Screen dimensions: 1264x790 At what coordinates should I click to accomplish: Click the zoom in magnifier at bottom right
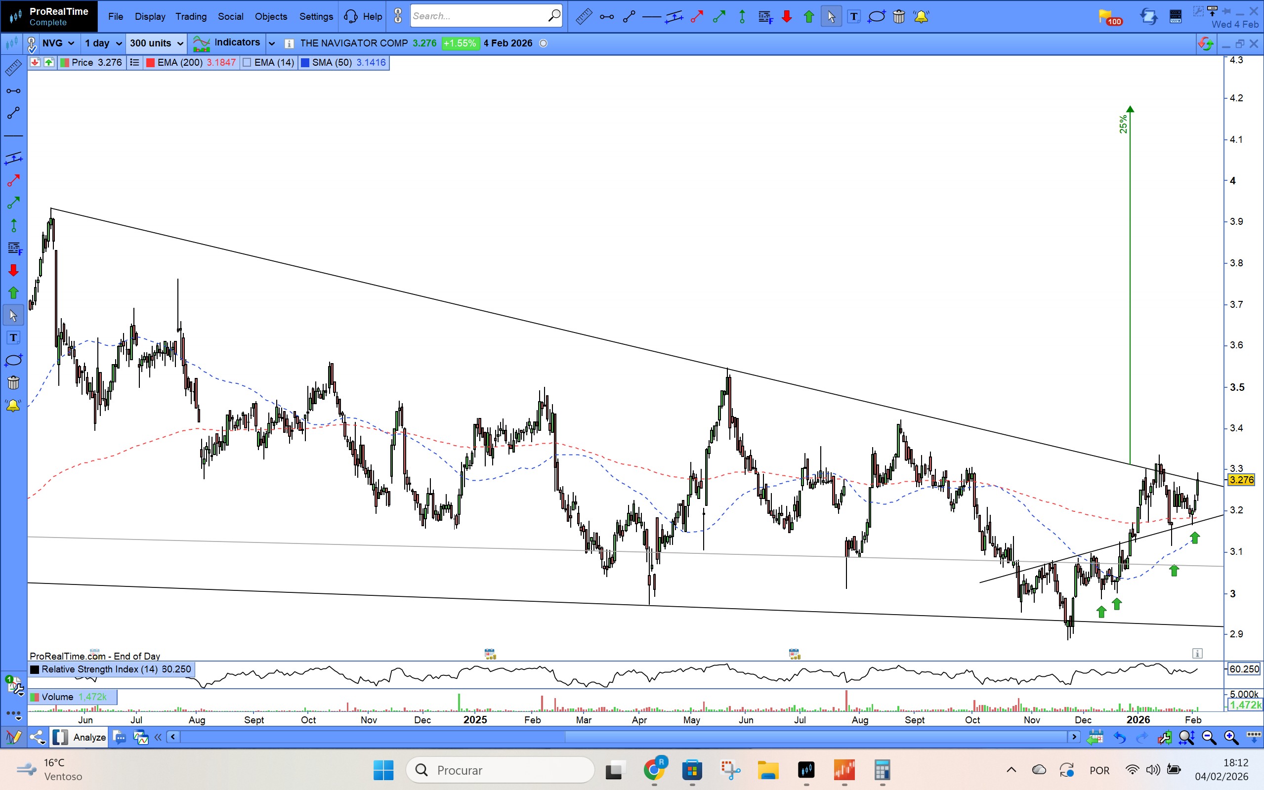[1230, 737]
